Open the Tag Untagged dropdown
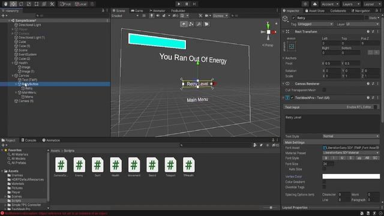Screen dimensions: 384x216 click(316, 24)
